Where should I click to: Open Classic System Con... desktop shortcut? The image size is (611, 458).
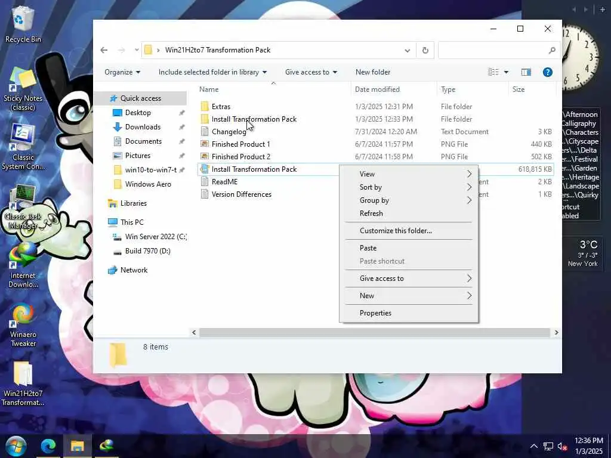[23, 147]
